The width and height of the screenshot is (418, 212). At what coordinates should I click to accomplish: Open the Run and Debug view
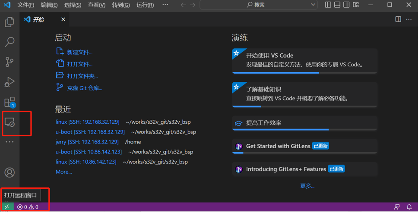click(x=9, y=82)
